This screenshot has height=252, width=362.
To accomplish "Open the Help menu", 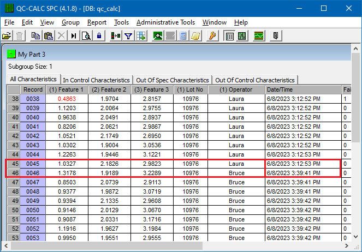I will click(241, 22).
